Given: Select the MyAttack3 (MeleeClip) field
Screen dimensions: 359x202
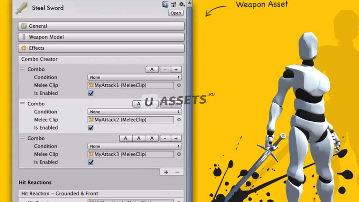Looking at the screenshot, I should coord(131,154).
